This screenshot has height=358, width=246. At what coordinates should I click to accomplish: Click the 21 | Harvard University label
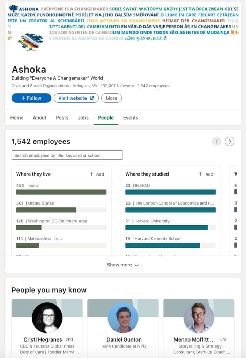tap(147, 221)
